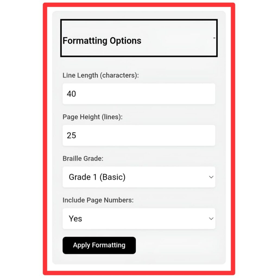Viewport: 278px width, 278px height.
Task: Click the 'Yes' page numbers selection box
Action: pos(139,219)
